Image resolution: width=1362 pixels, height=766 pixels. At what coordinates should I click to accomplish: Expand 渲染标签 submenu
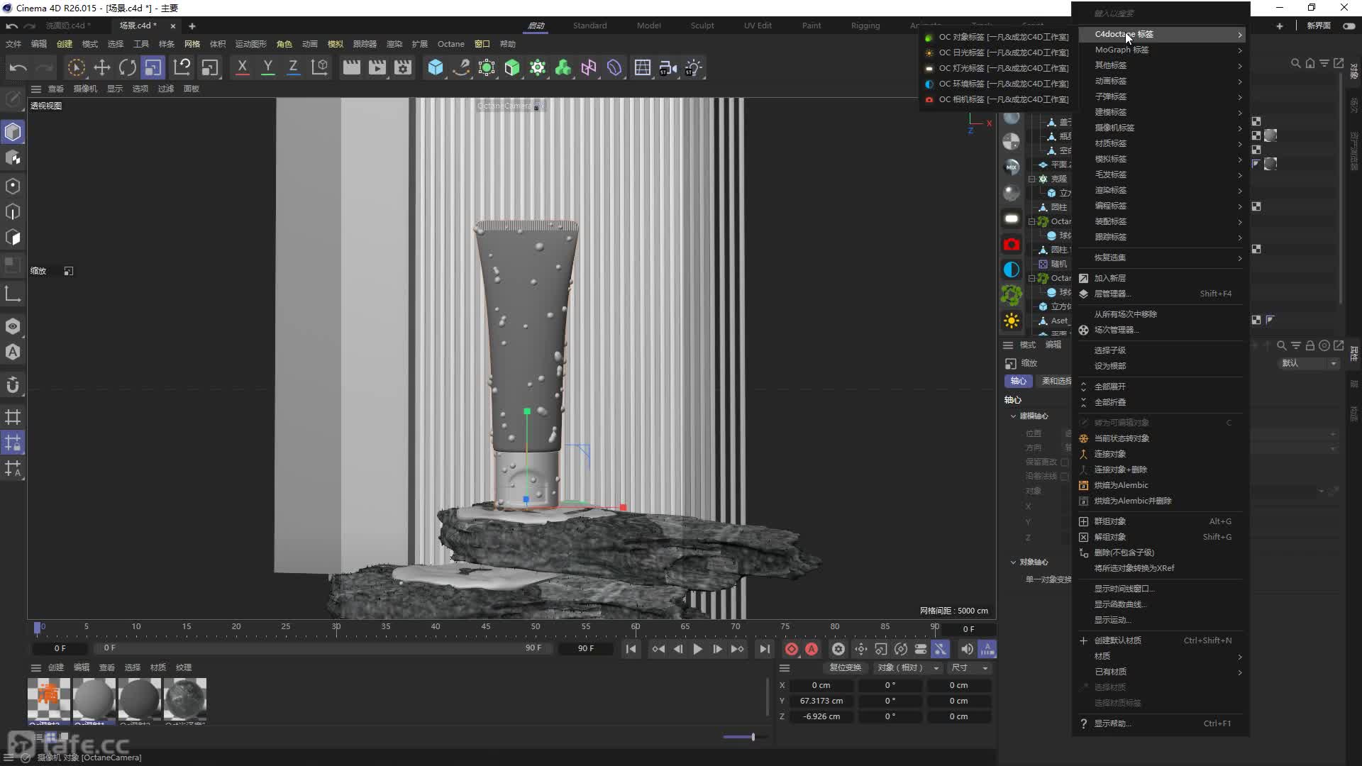pyautogui.click(x=1161, y=190)
